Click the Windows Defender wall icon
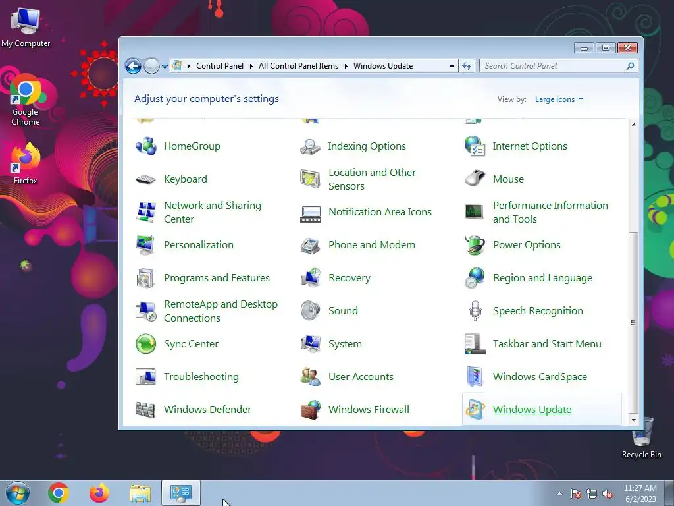The height and width of the screenshot is (506, 674). (x=145, y=410)
